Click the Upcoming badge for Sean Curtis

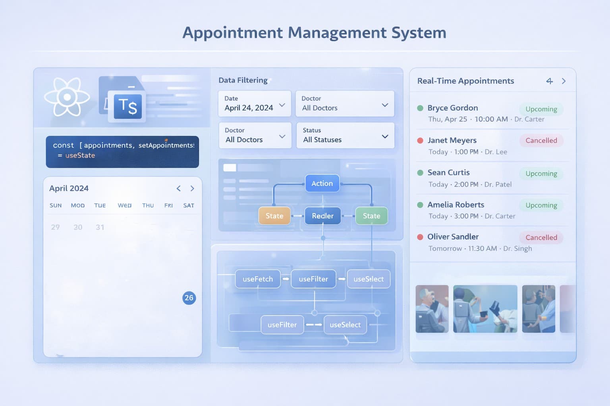541,174
